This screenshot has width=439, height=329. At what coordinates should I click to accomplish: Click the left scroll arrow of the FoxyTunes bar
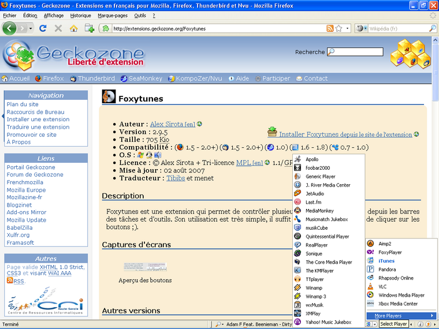pyautogui.click(x=411, y=324)
